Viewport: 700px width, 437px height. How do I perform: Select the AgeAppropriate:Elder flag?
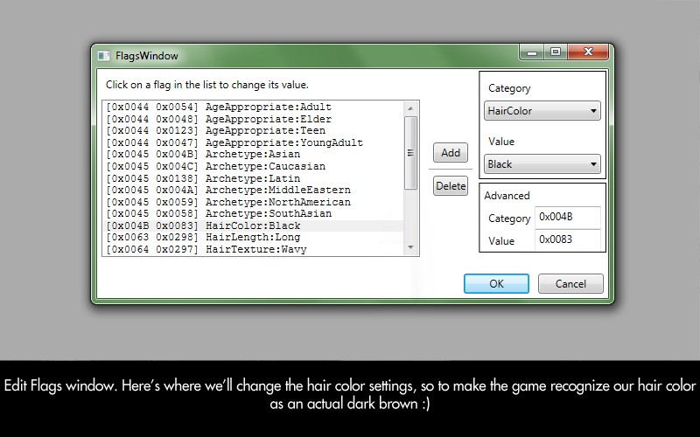click(x=253, y=119)
